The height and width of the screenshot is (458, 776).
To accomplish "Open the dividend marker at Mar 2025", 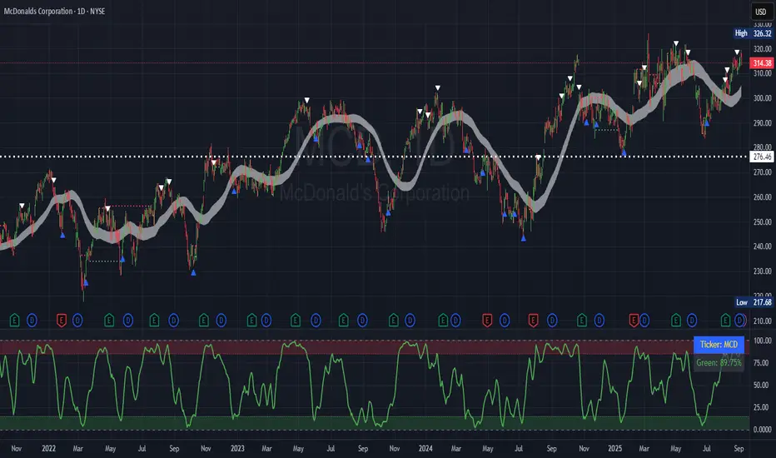I will (644, 321).
